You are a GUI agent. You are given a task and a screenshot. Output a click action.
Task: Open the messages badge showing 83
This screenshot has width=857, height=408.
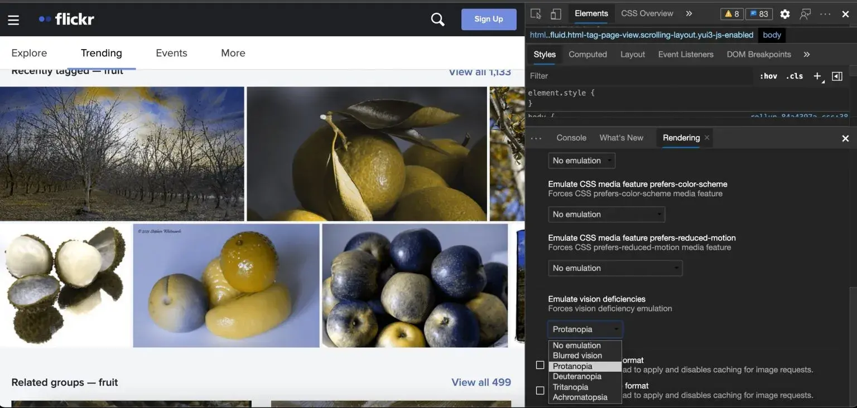click(x=758, y=14)
